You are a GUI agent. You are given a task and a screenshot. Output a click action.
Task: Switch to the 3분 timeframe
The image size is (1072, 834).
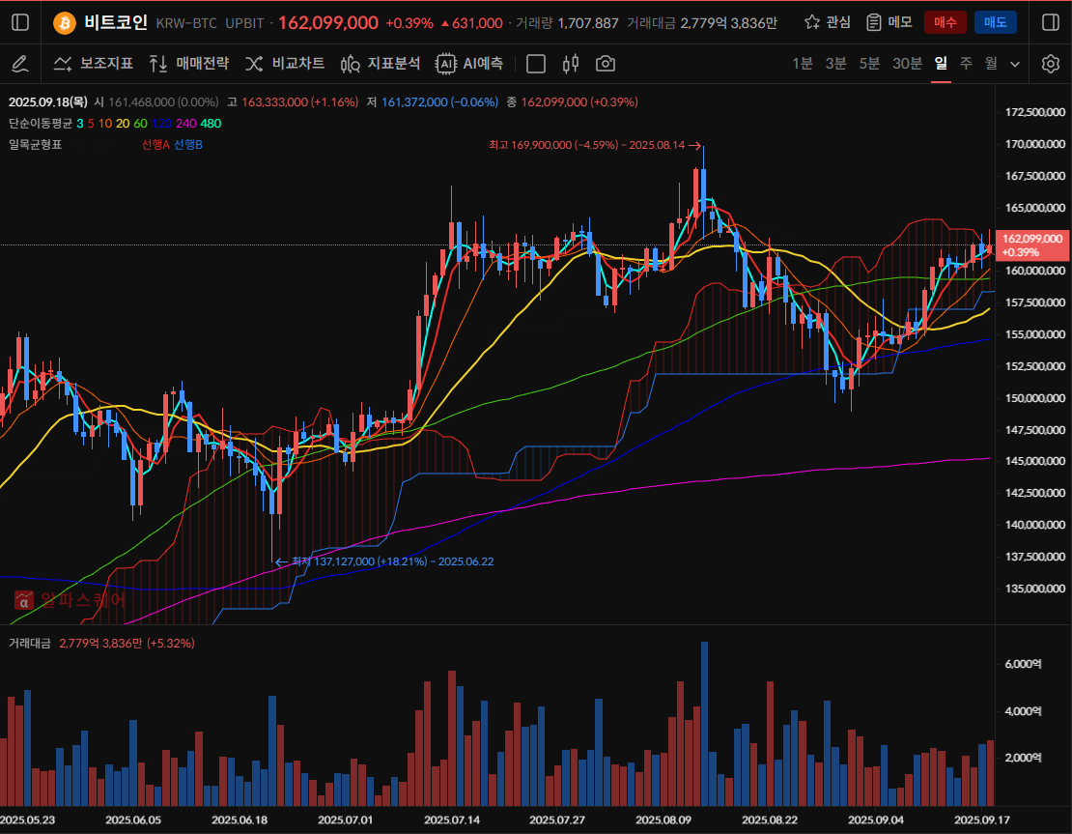coord(835,64)
